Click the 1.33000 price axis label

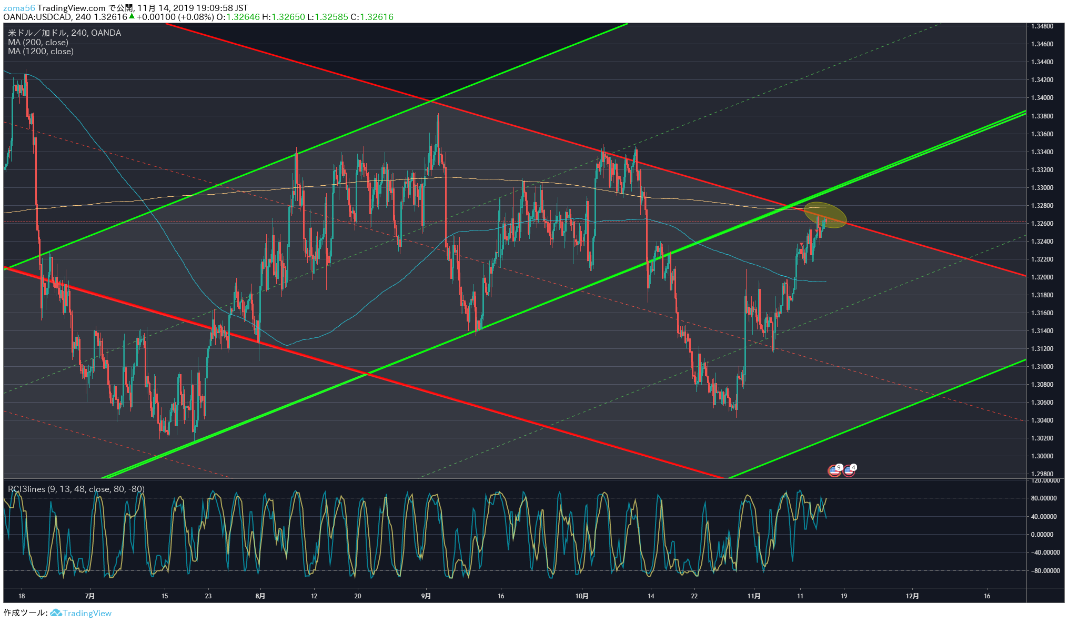click(x=1042, y=188)
